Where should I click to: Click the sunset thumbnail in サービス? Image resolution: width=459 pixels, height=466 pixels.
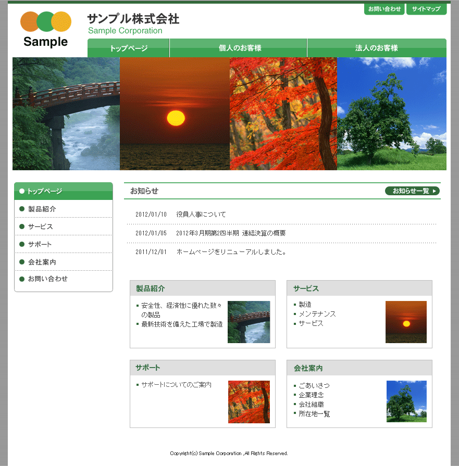406,322
